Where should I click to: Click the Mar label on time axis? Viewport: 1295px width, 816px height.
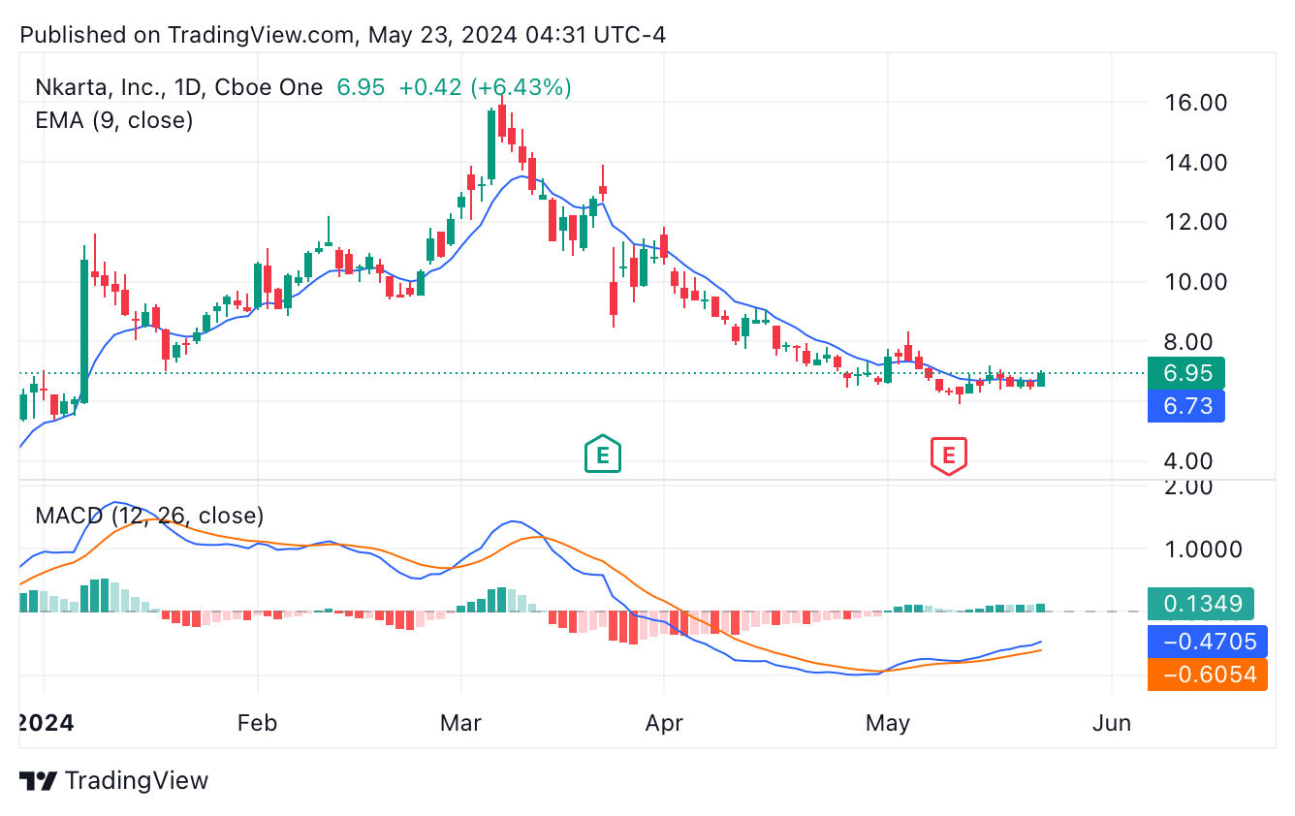pyautogui.click(x=460, y=723)
